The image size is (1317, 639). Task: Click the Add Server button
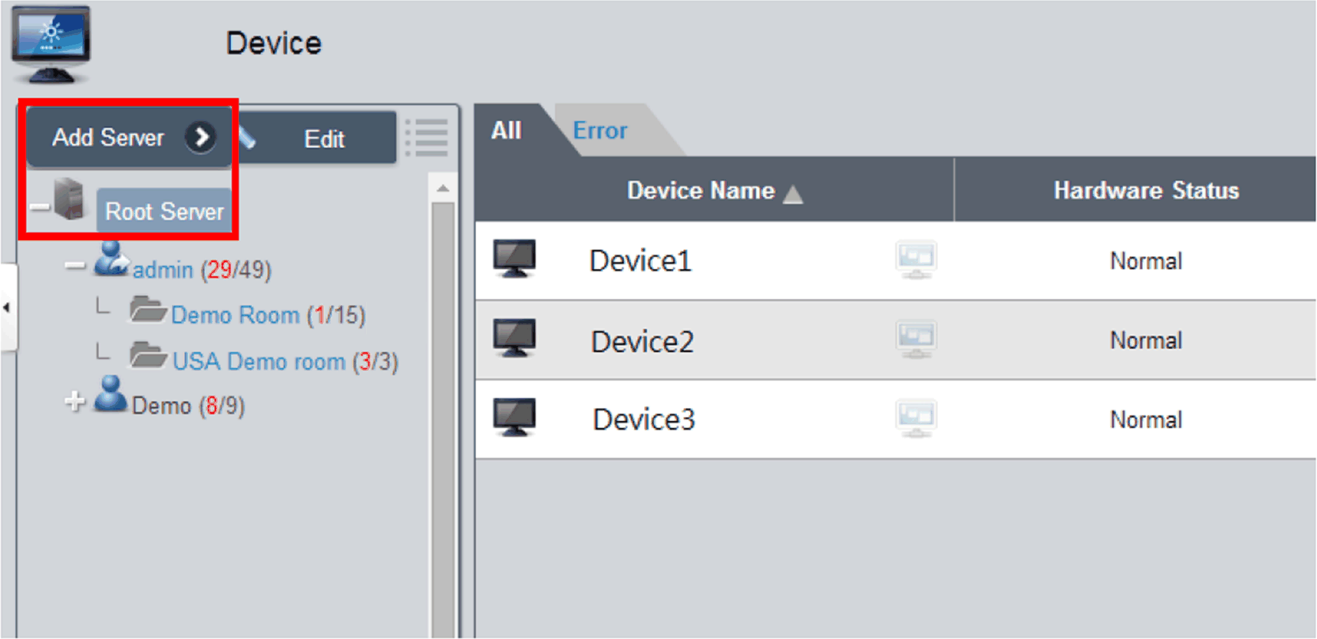(x=129, y=138)
